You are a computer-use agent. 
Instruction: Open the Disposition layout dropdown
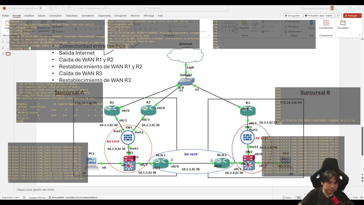click(x=61, y=22)
